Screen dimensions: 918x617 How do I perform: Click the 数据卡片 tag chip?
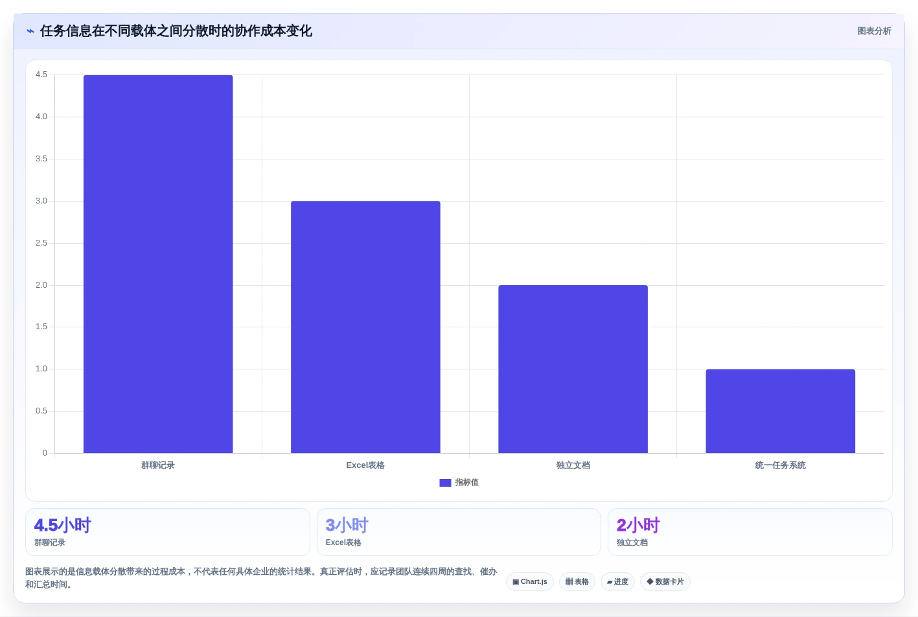tap(665, 581)
